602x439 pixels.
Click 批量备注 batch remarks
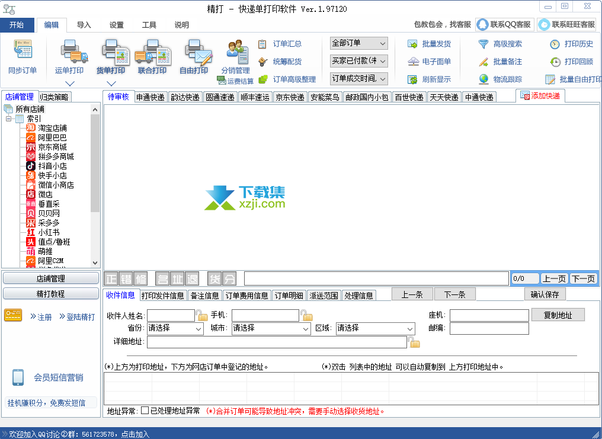(x=500, y=62)
